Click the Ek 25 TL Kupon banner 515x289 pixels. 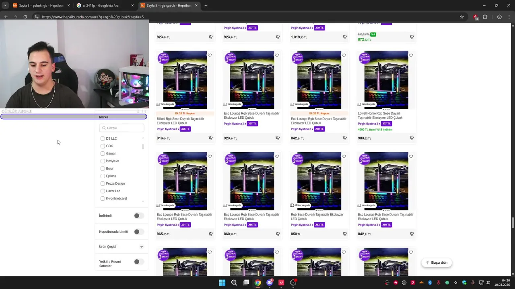(185, 113)
